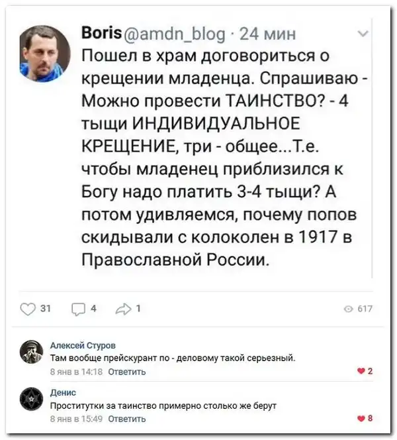Open Денис's profile name
The height and width of the screenshot is (440, 397).
pyautogui.click(x=64, y=392)
